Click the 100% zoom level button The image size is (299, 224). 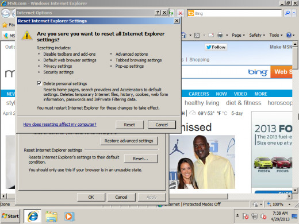pos(275,204)
